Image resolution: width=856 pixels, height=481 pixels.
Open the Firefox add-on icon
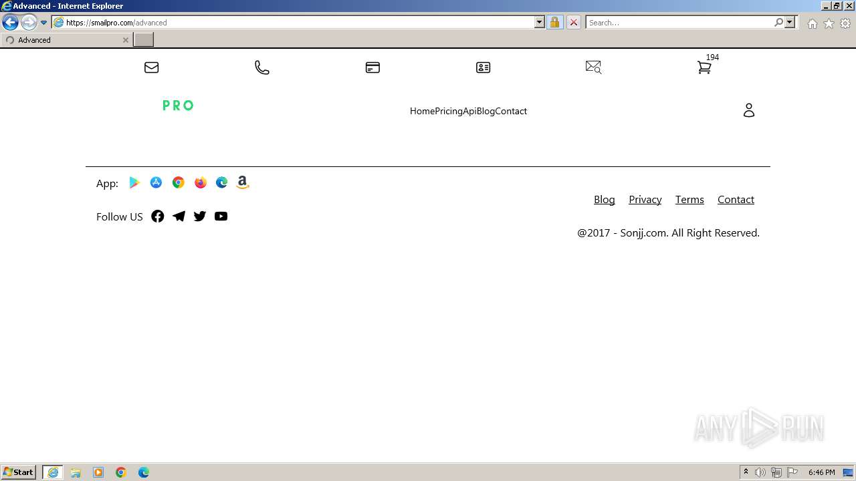[200, 182]
